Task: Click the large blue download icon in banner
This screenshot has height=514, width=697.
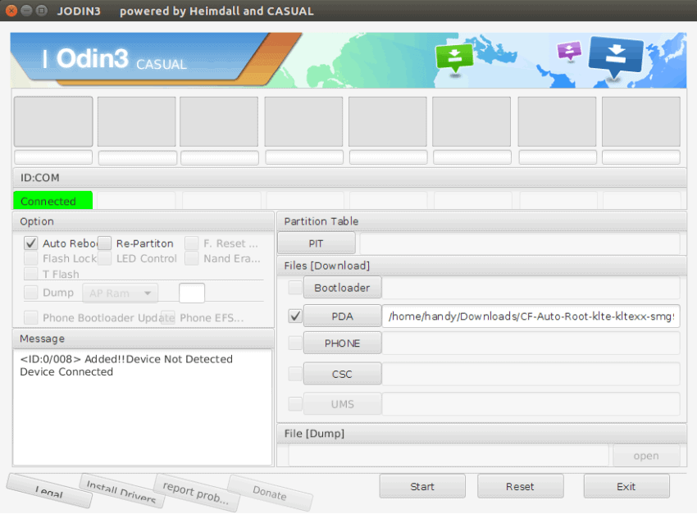Action: [616, 57]
